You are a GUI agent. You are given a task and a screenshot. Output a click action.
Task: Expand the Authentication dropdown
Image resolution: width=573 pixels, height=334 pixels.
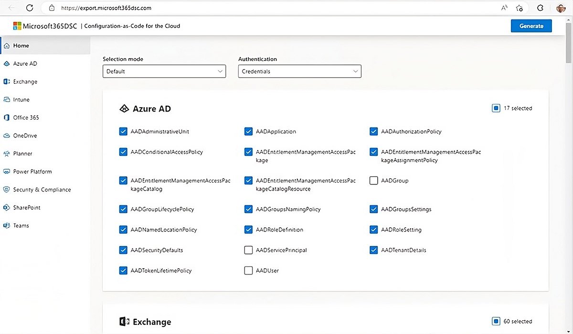pos(299,71)
